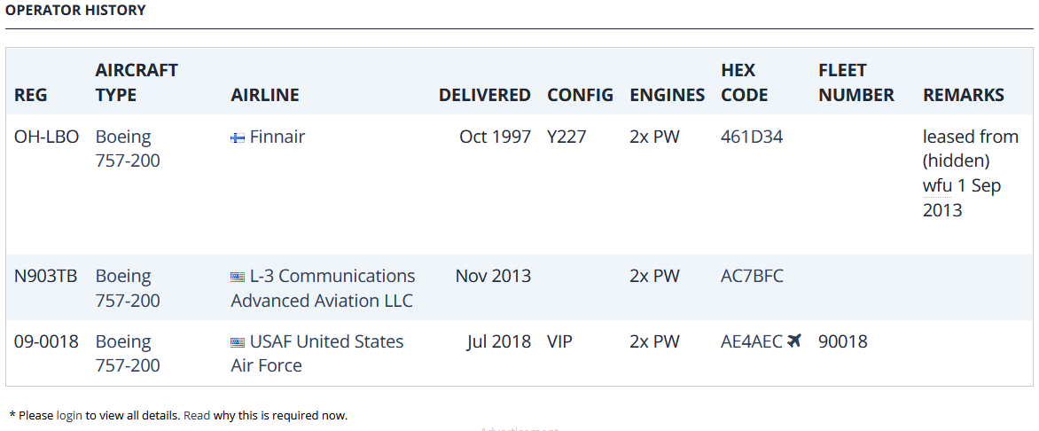Click the US flag beside USAF
This screenshot has width=1039, height=431.
point(238,343)
